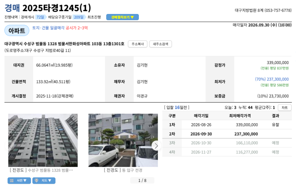This screenshot has width=296, height=194.
Task: Show previous photo with left arrow
Action: click(x=10, y=145)
